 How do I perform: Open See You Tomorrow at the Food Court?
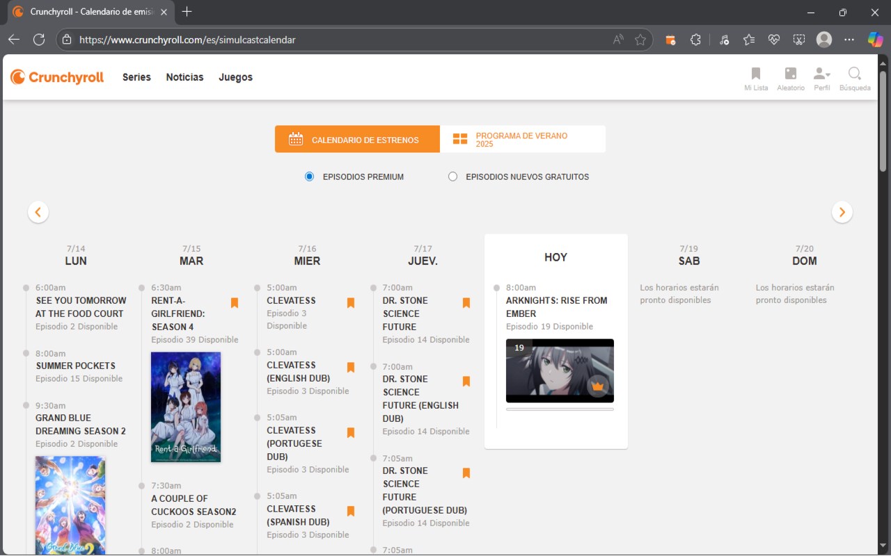(81, 307)
